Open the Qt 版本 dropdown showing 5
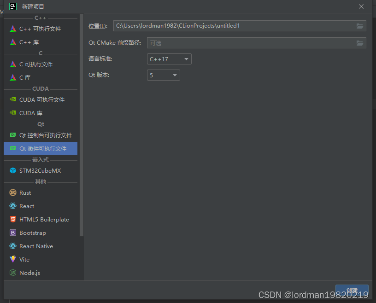 (x=164, y=75)
